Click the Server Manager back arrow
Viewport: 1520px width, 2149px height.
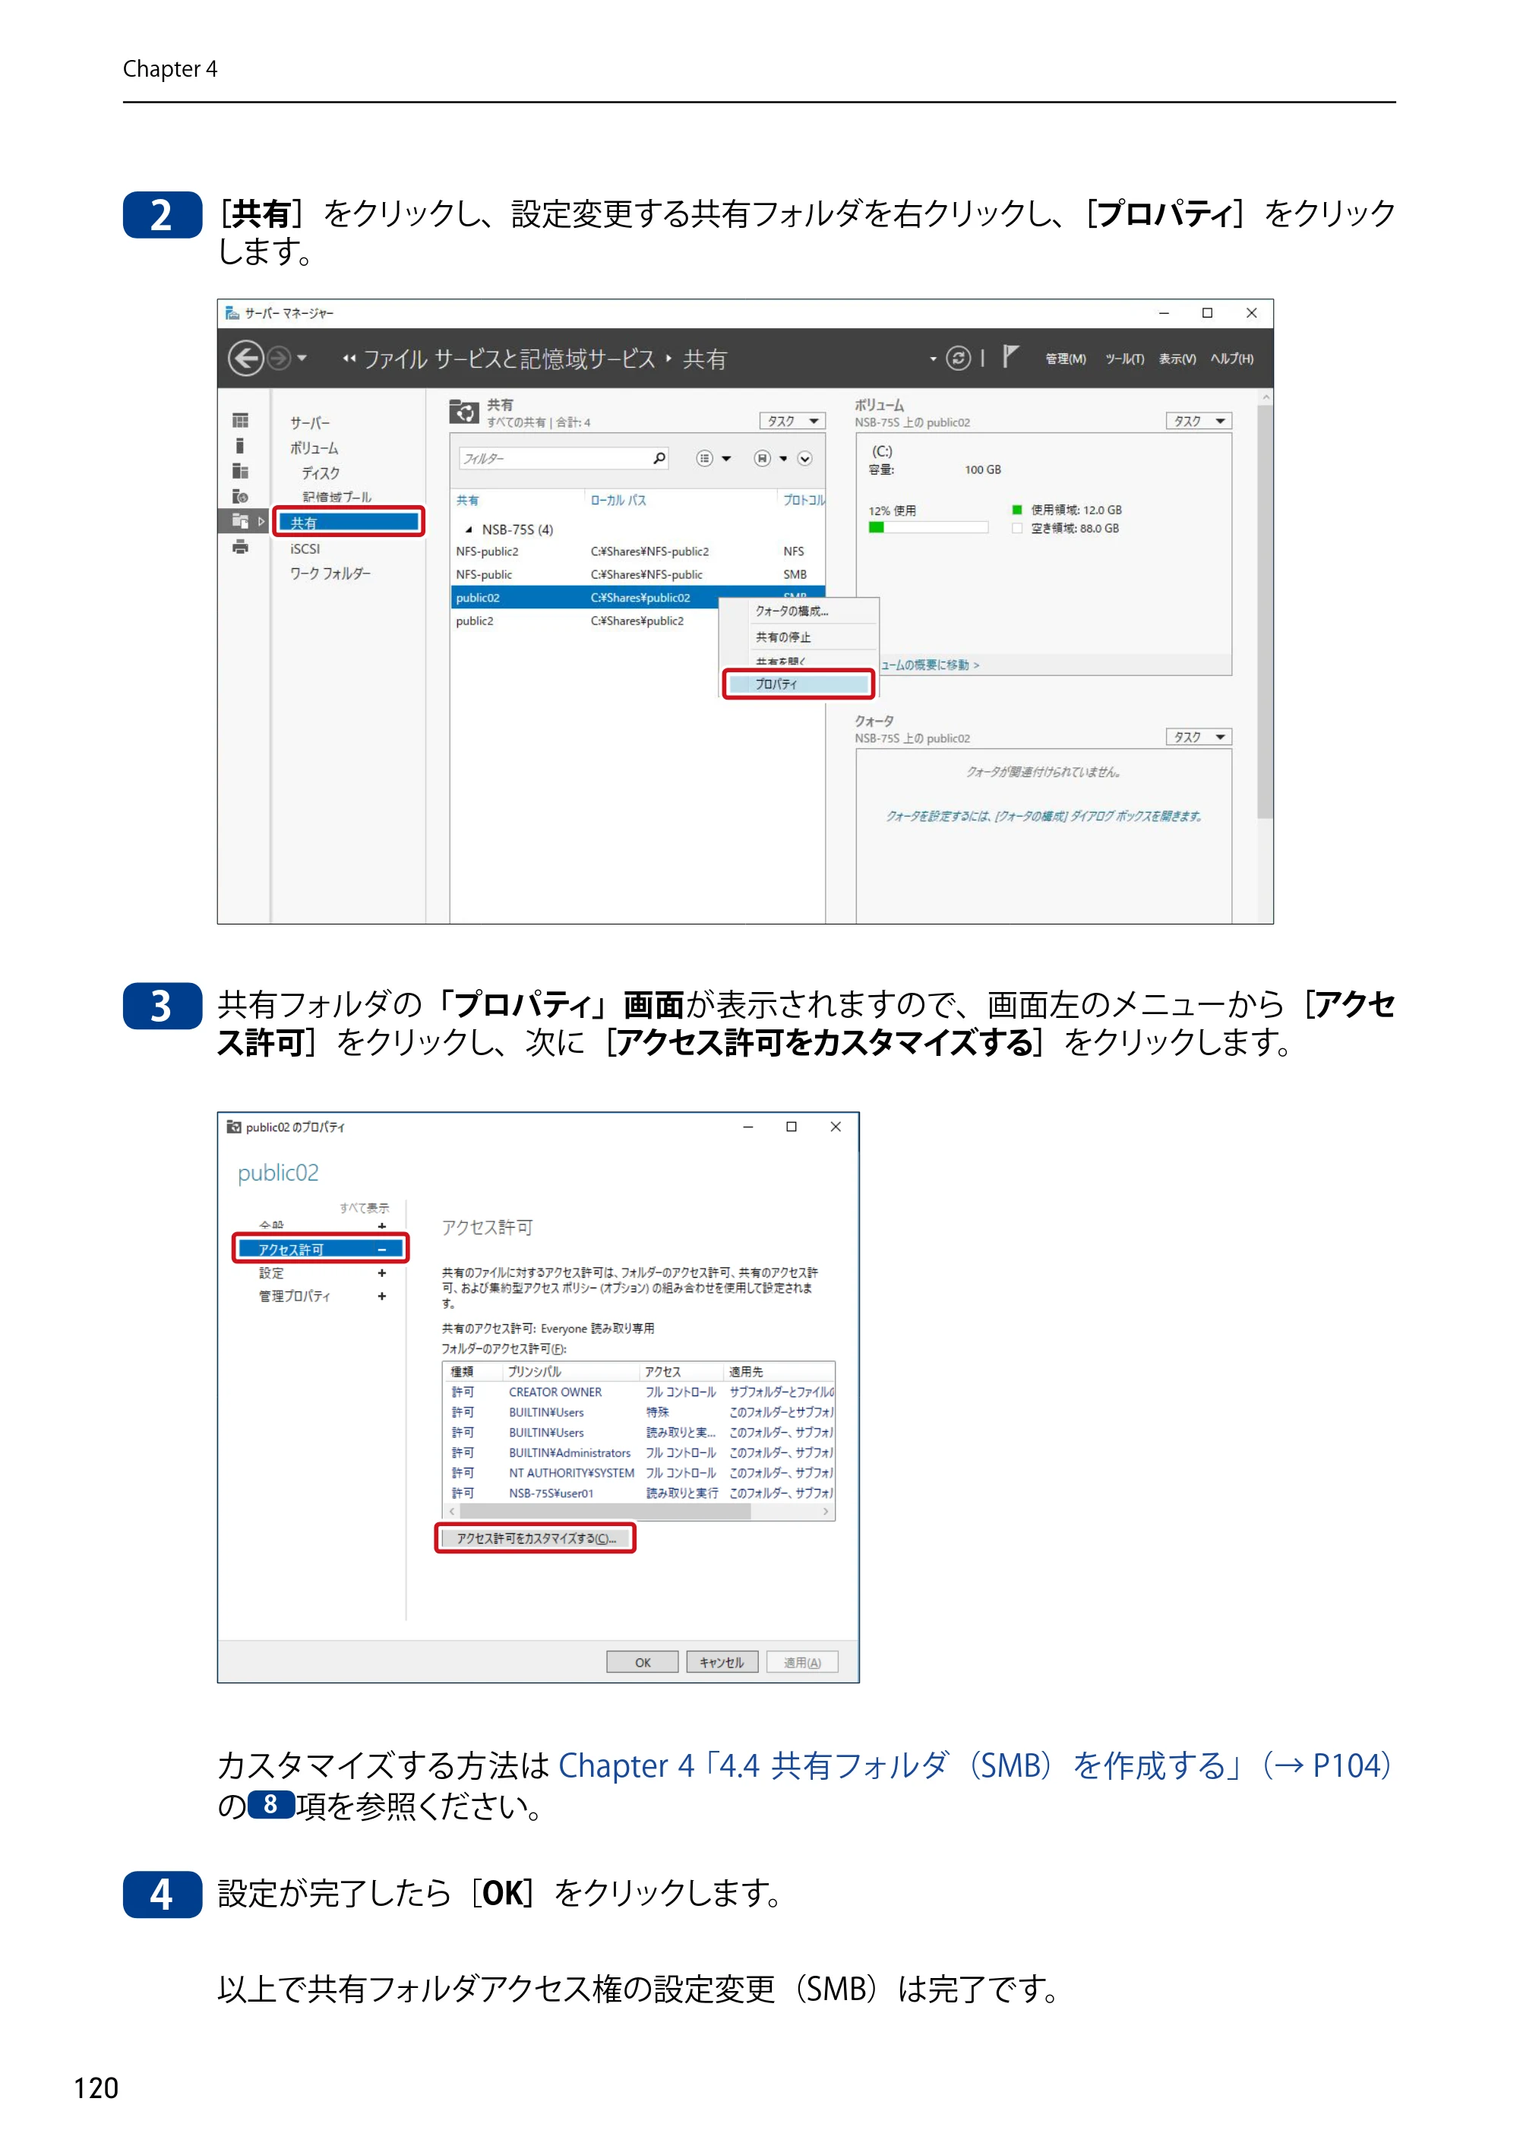coord(246,359)
